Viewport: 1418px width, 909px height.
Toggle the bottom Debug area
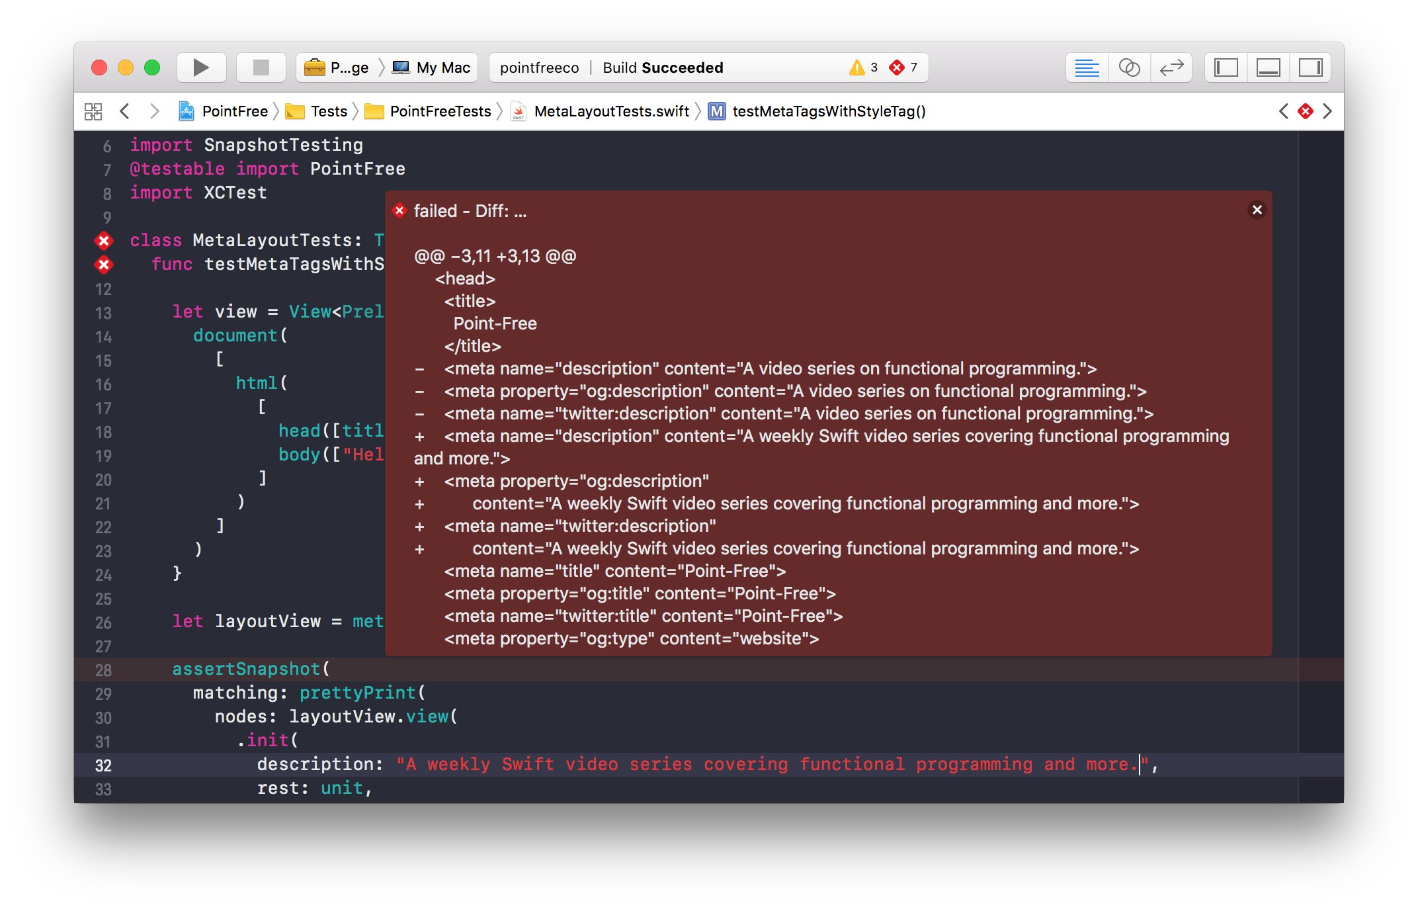[x=1268, y=67]
